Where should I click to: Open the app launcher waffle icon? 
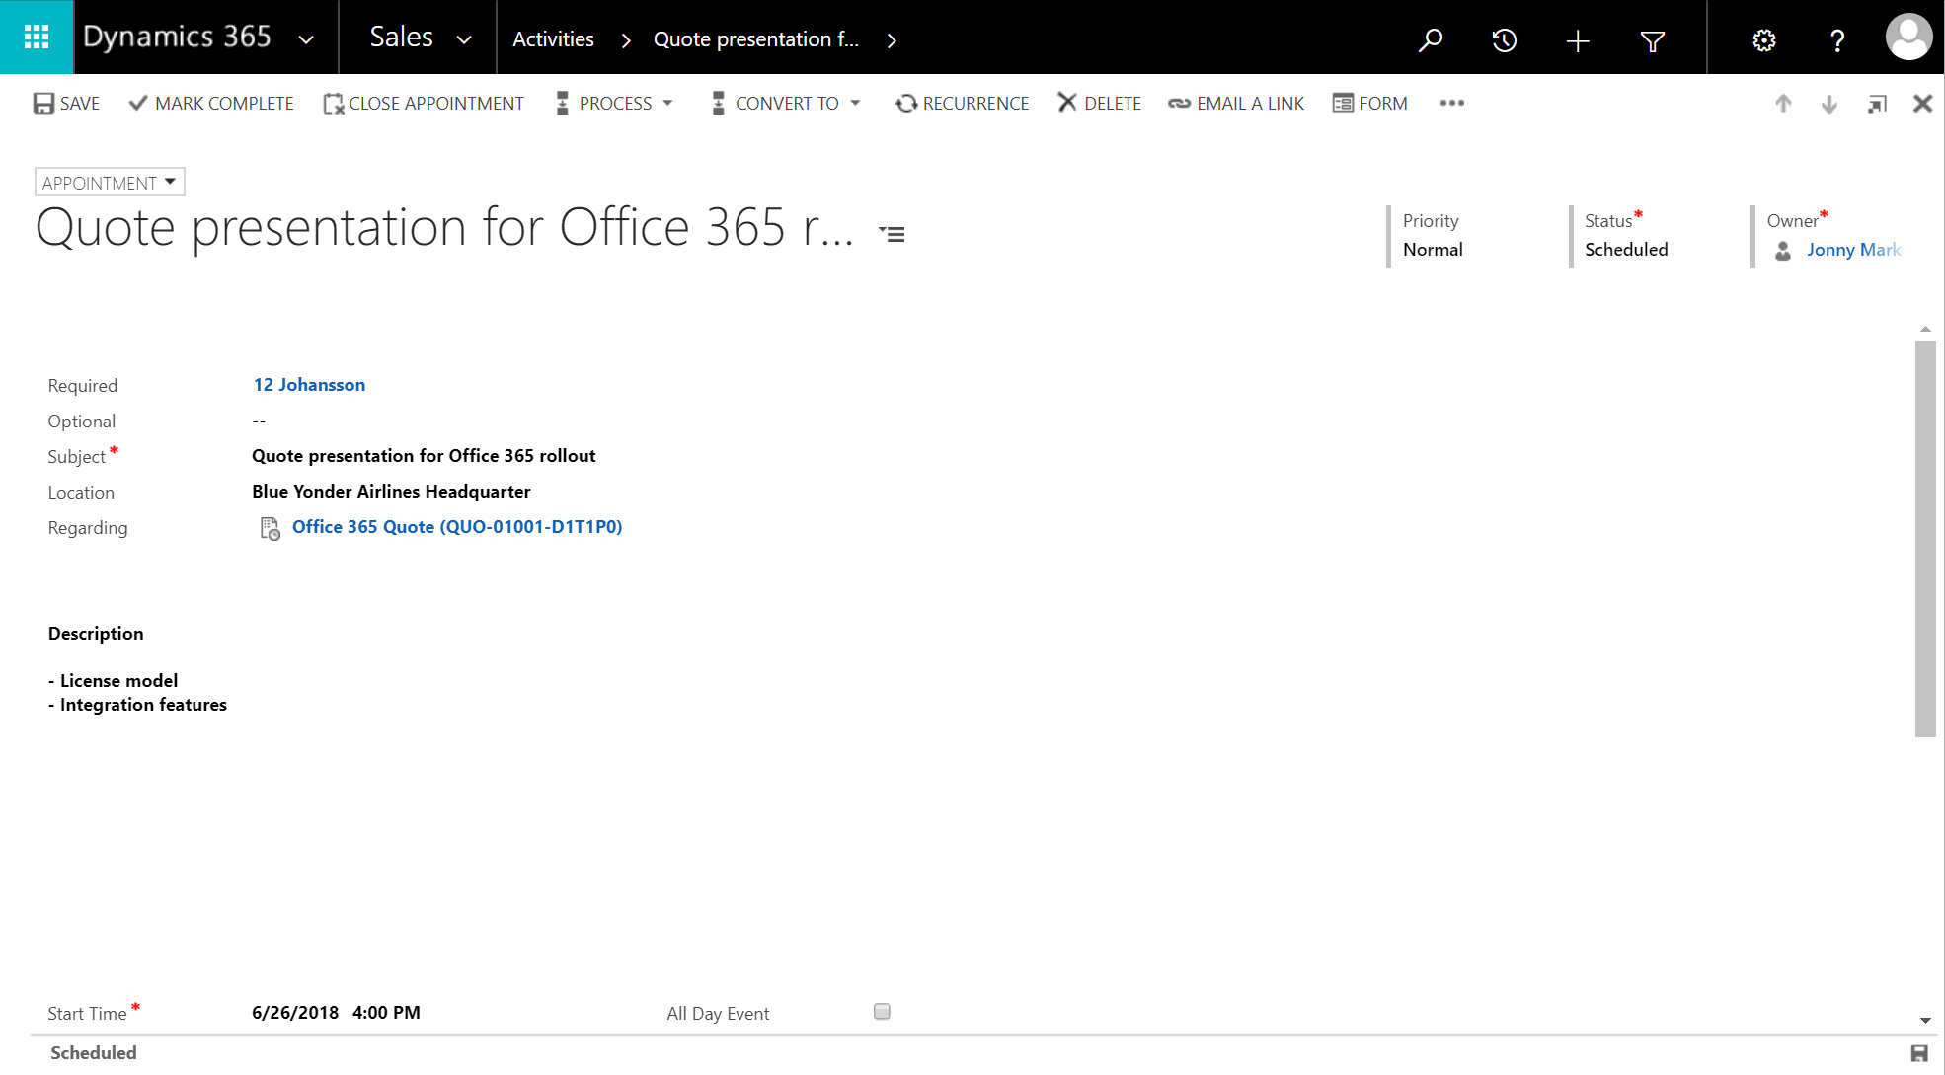point(37,38)
